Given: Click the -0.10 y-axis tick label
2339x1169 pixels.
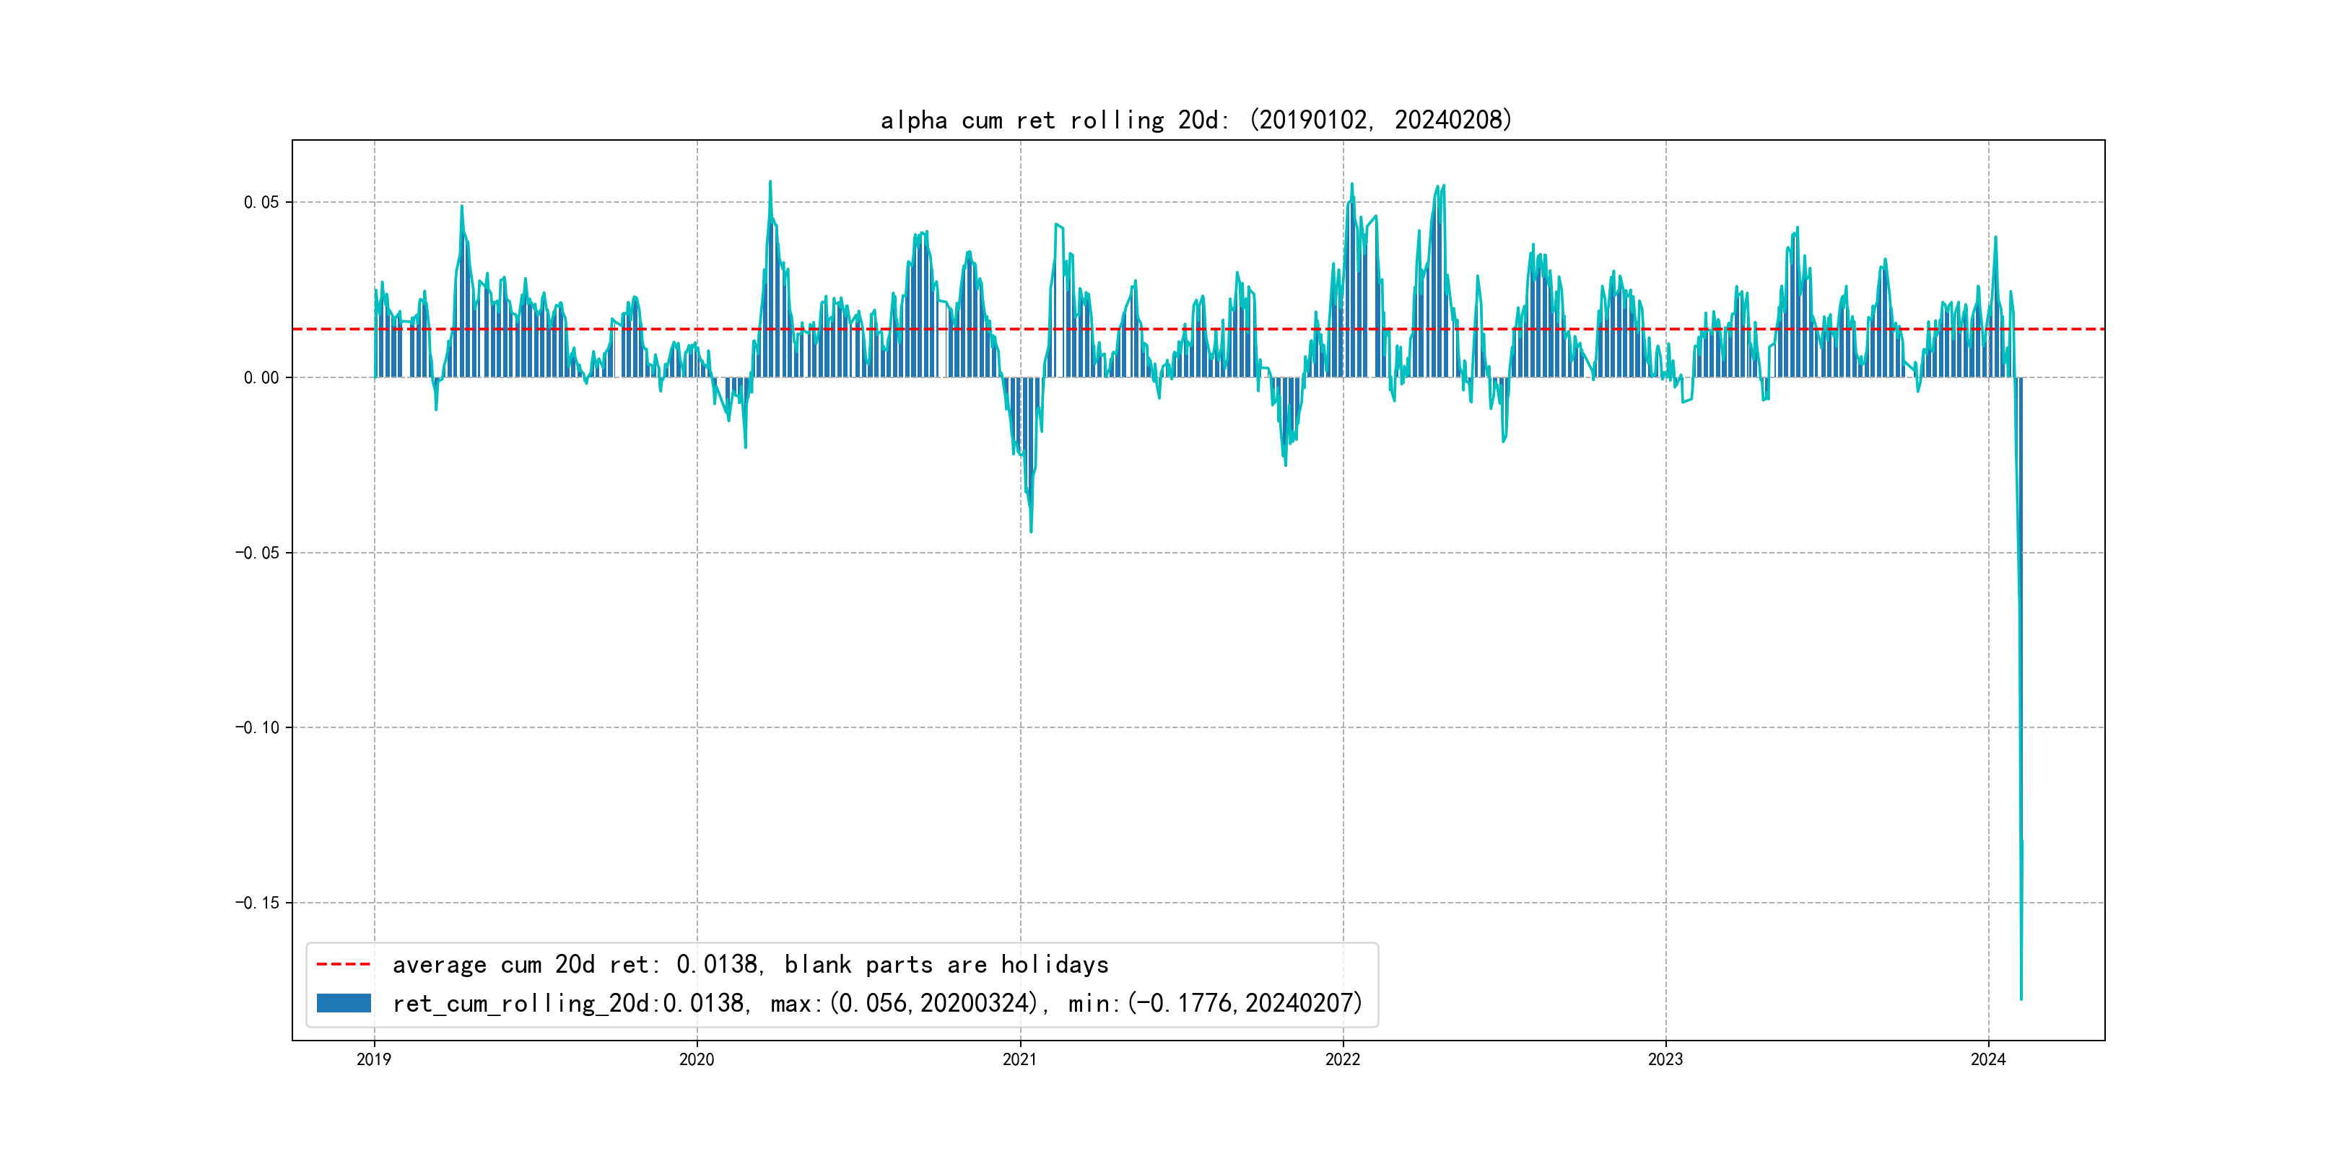Looking at the screenshot, I should pyautogui.click(x=257, y=727).
